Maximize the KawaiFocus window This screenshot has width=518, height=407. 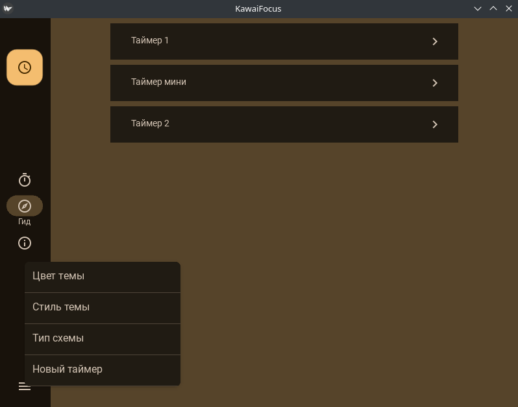coord(493,8)
